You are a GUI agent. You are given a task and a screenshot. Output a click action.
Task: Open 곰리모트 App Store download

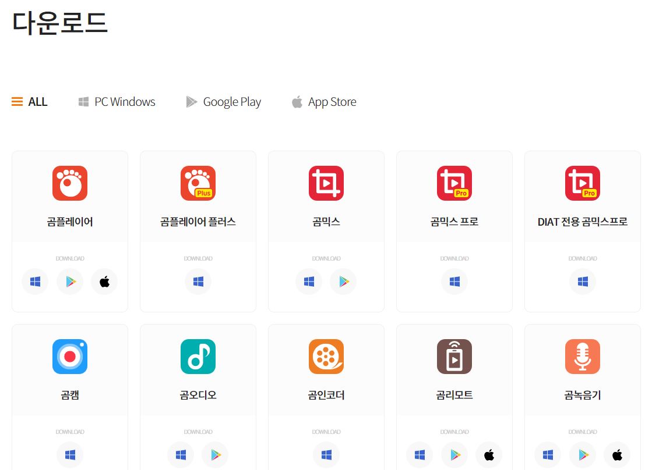point(489,455)
